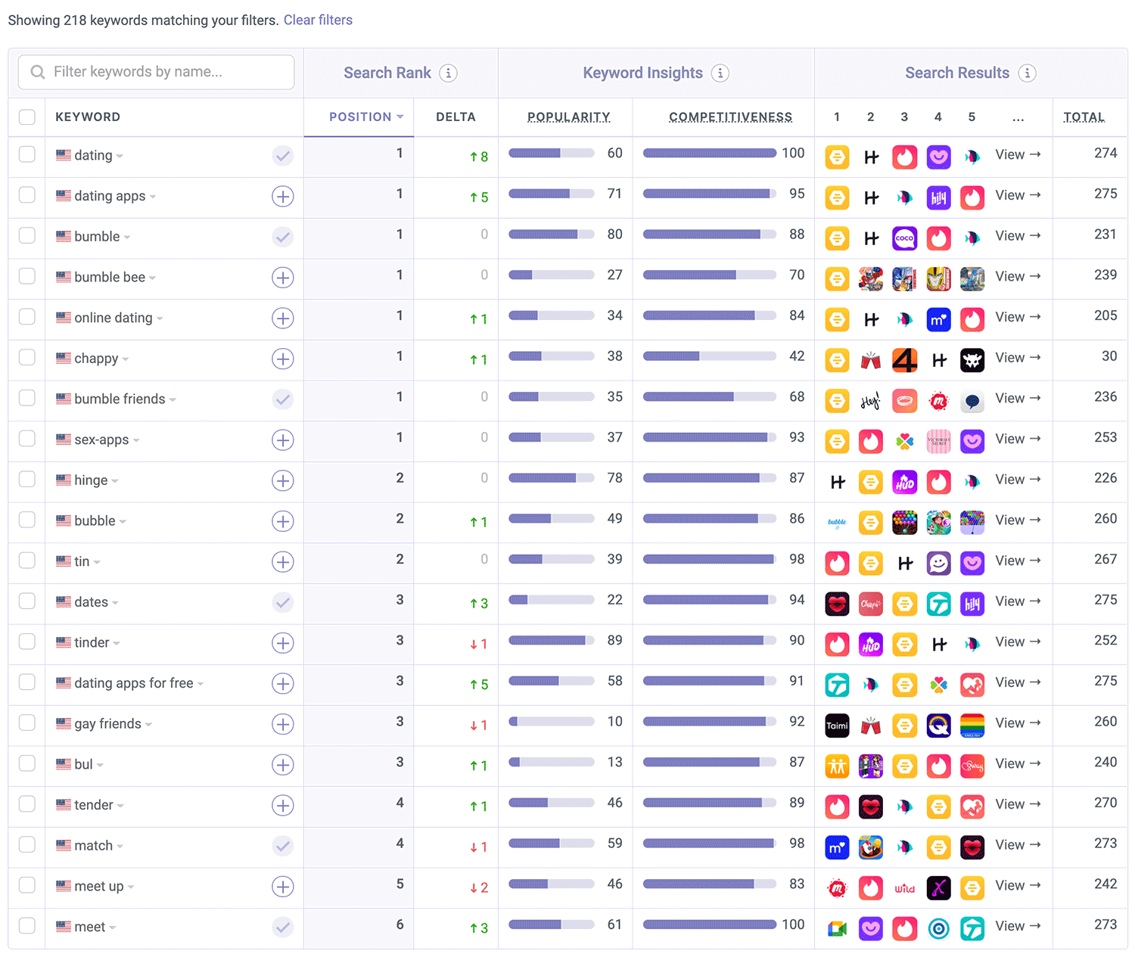1135x954 pixels.
Task: Sort by the POSITION column header
Action: pos(366,117)
